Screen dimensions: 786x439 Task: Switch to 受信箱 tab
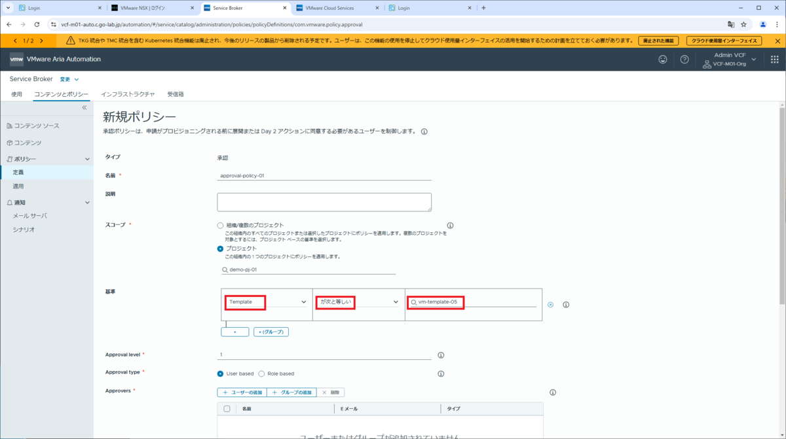(176, 94)
